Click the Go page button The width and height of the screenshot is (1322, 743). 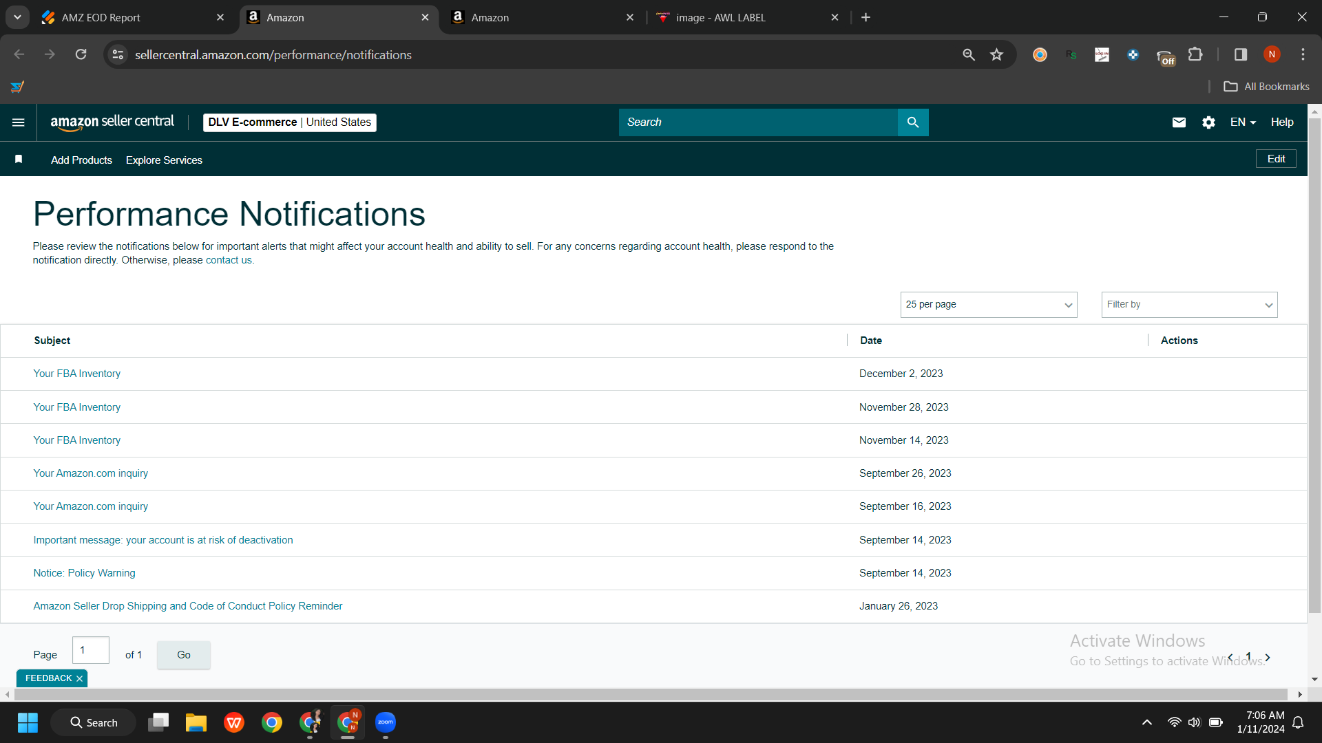pos(184,655)
